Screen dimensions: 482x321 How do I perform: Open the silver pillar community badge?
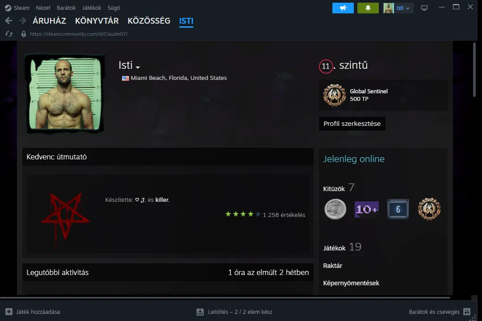pos(335,209)
